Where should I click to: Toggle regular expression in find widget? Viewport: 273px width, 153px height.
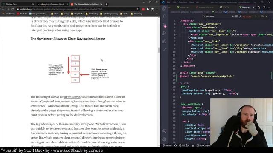point(240,17)
